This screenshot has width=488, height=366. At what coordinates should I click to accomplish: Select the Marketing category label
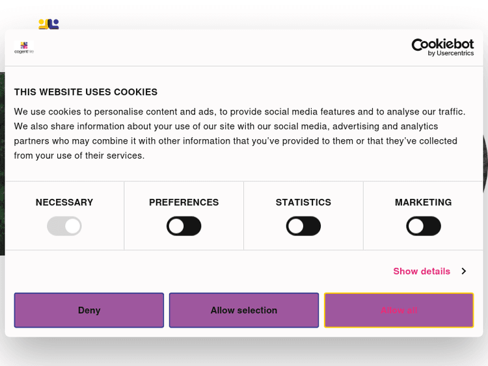(x=424, y=202)
